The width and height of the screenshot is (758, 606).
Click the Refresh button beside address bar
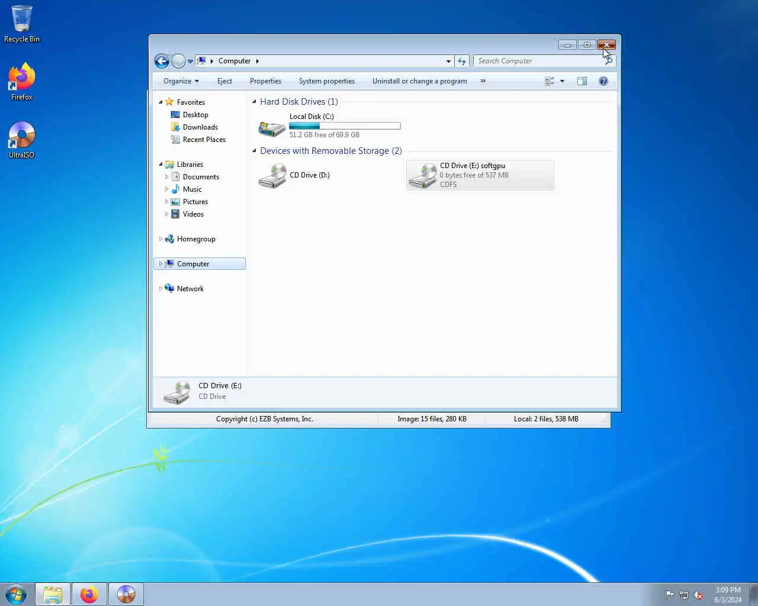pos(462,61)
